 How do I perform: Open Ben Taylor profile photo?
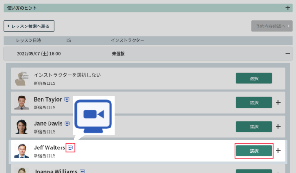22,103
